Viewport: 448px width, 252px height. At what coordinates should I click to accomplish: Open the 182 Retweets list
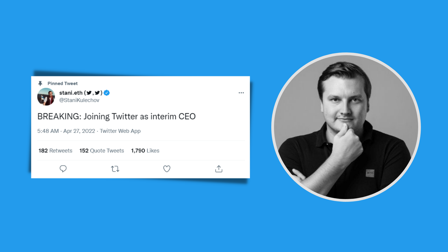coord(55,151)
